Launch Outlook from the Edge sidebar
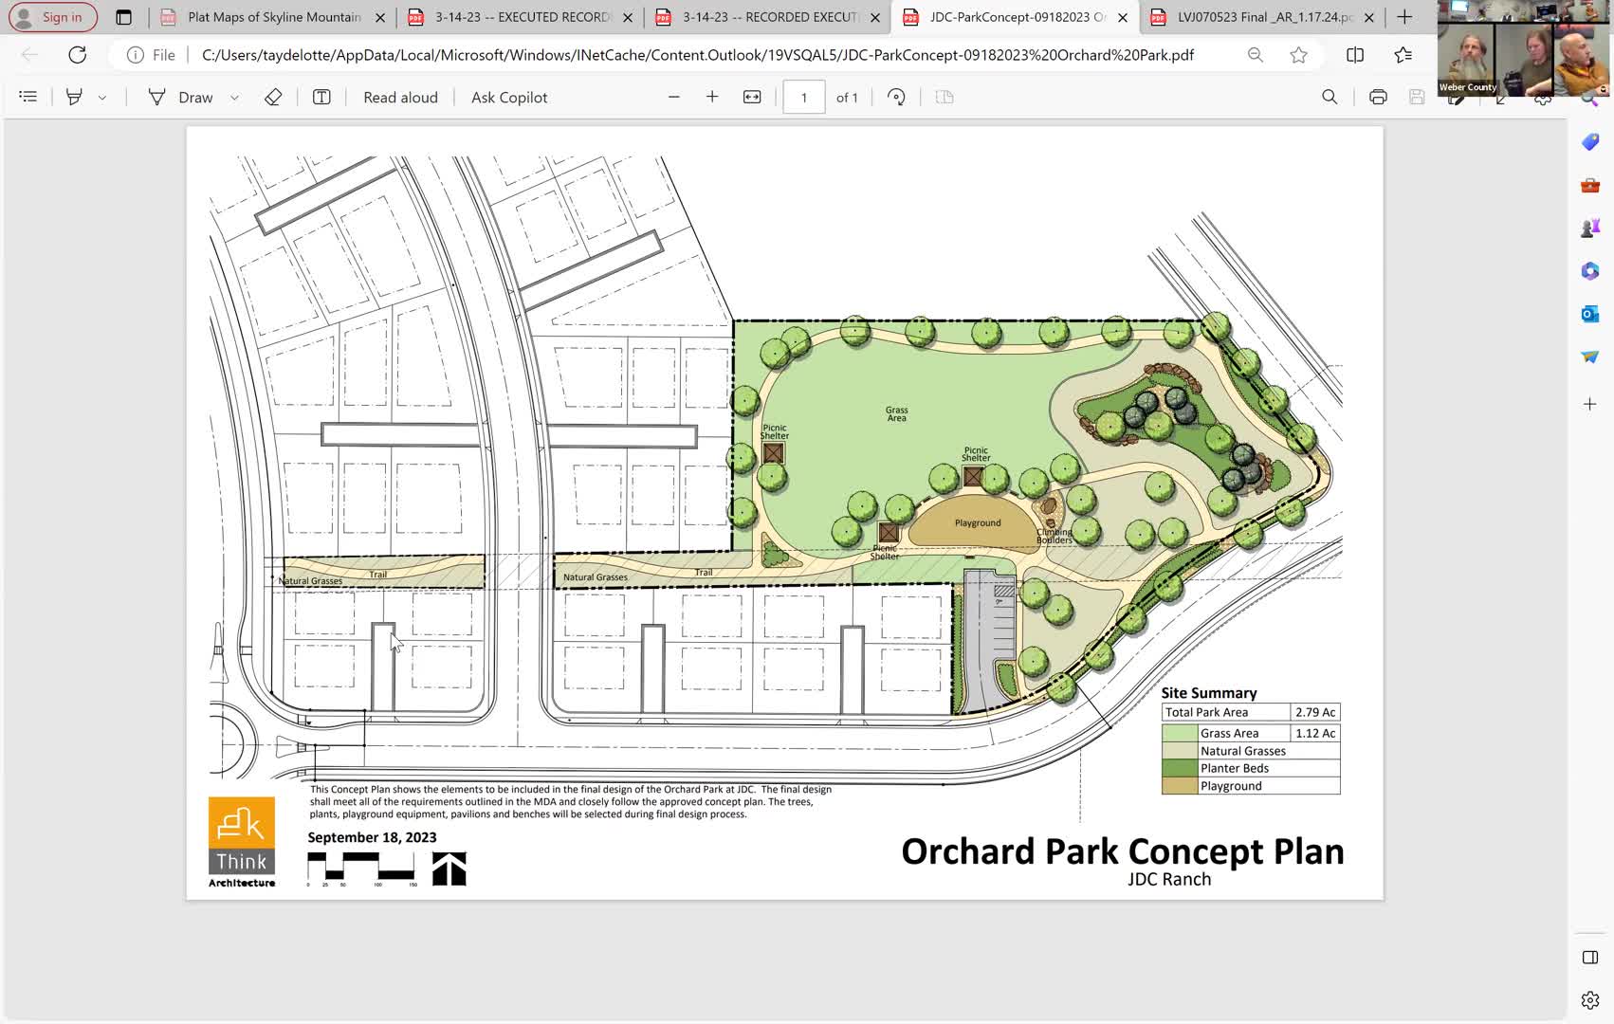The height and width of the screenshot is (1024, 1614). (x=1589, y=314)
